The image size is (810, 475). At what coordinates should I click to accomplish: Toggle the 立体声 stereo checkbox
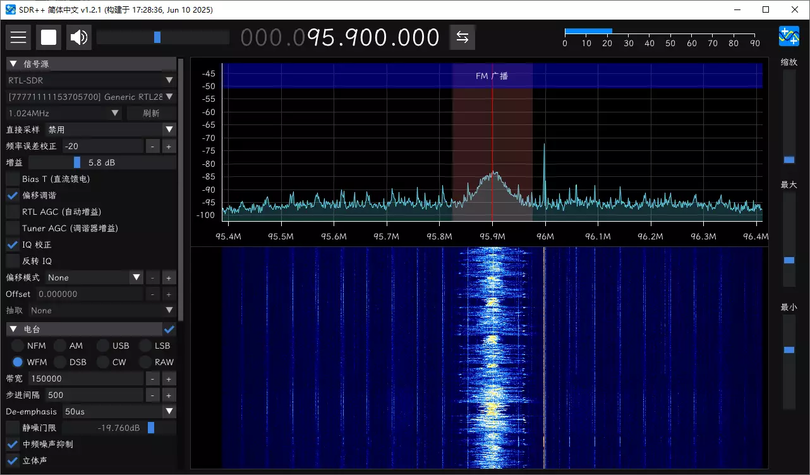click(13, 460)
